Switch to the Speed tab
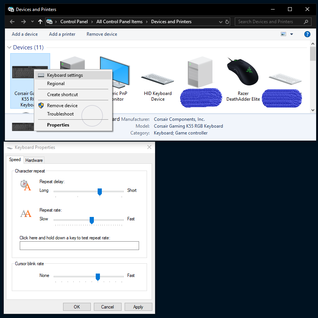This screenshot has width=318, height=318. [15, 160]
